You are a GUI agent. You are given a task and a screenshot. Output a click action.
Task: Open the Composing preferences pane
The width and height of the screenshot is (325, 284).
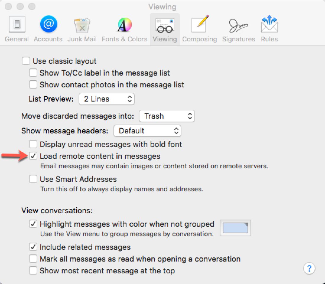[x=199, y=25]
